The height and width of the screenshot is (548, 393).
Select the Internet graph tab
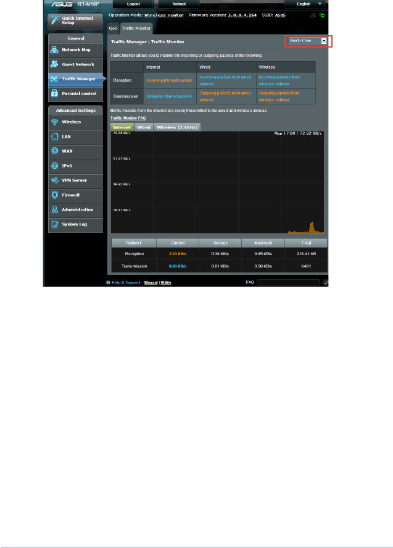122,127
